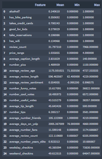Click mean value 0.700243
Viewport: 102px width, 159px height.
[x=54, y=23]
